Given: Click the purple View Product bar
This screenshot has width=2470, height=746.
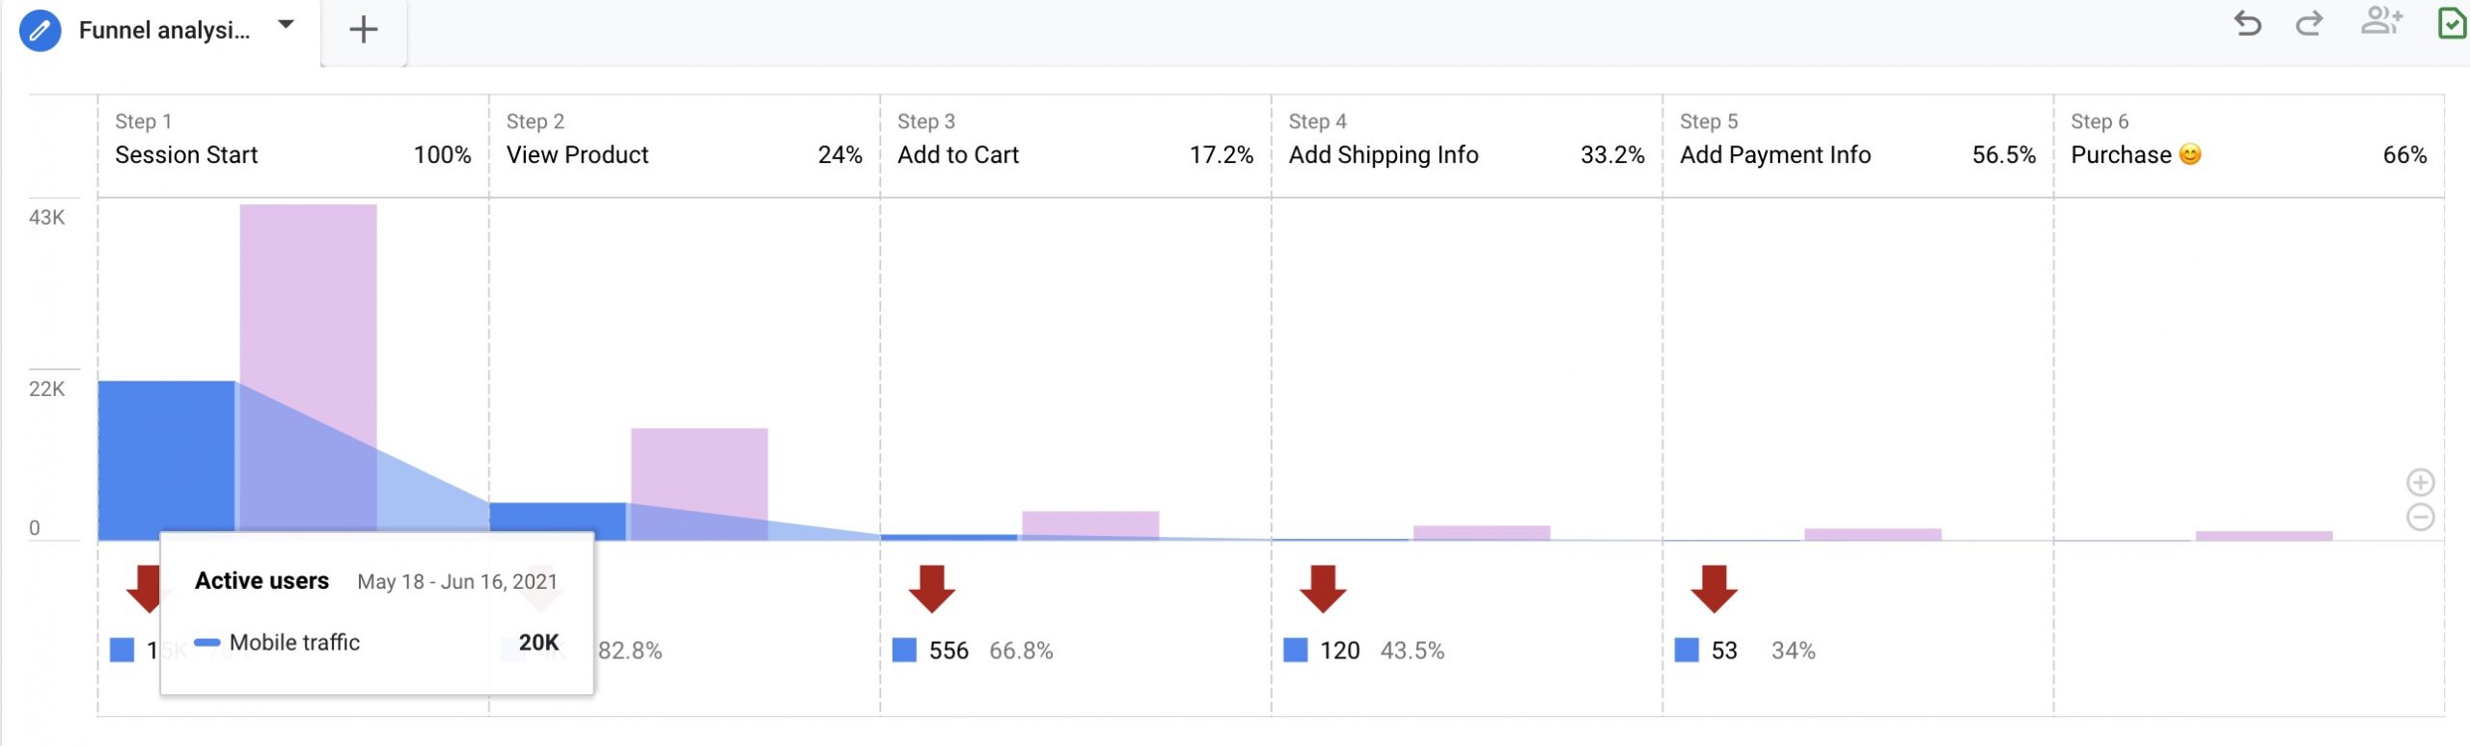Looking at the screenshot, I should [700, 484].
